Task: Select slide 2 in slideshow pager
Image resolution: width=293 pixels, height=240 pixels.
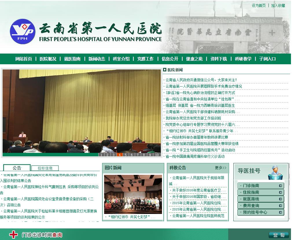Action: coord(107,155)
